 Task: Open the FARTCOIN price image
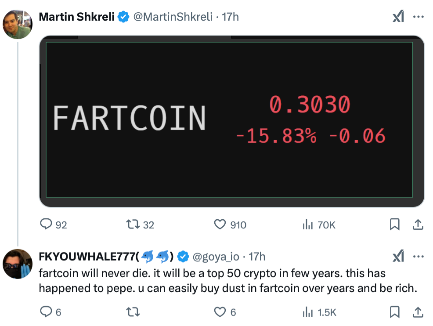point(232,121)
